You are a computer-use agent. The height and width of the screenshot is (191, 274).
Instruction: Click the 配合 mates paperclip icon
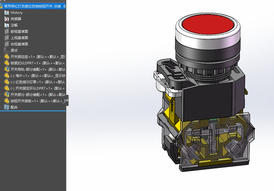[7, 107]
